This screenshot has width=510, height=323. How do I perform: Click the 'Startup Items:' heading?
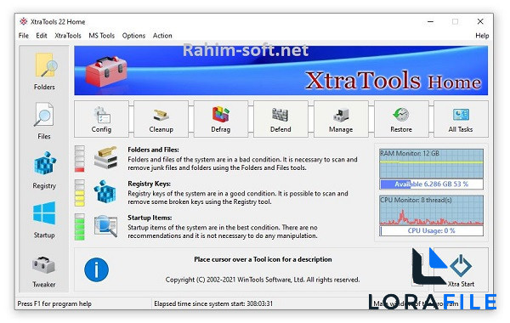(150, 218)
